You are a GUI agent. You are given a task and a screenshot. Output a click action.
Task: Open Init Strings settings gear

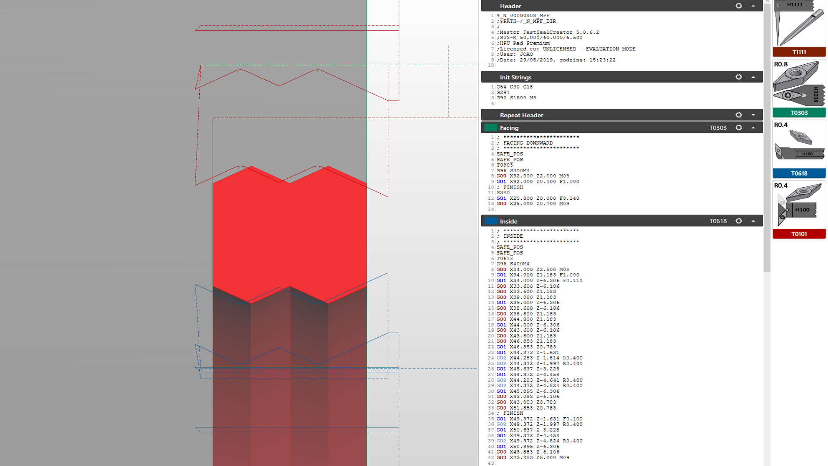click(x=739, y=77)
